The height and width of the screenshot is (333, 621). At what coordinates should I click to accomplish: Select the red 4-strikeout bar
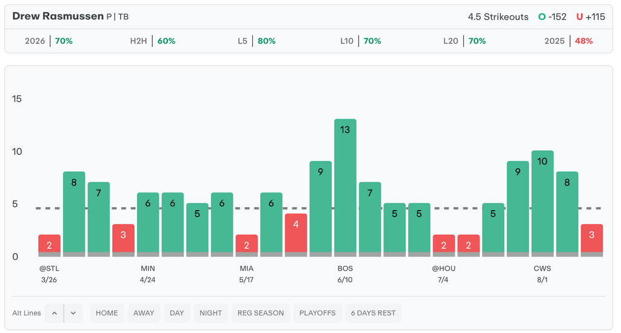point(296,236)
